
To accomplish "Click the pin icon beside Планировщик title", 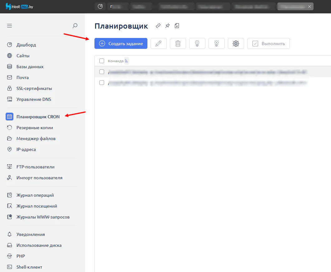I will tap(167, 26).
